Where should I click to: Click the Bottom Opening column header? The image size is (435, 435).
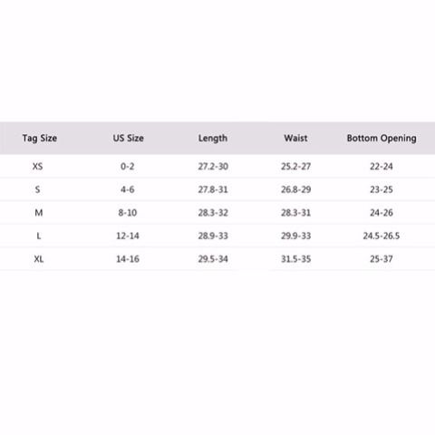pos(382,138)
